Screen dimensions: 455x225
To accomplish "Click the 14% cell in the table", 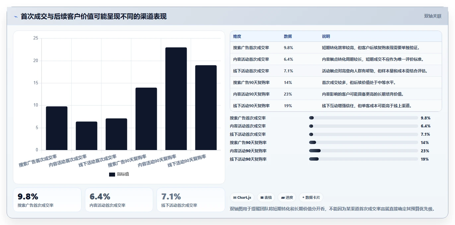I will [x=288, y=83].
